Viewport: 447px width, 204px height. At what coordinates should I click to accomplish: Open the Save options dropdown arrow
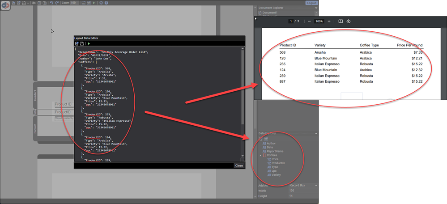point(28,3)
